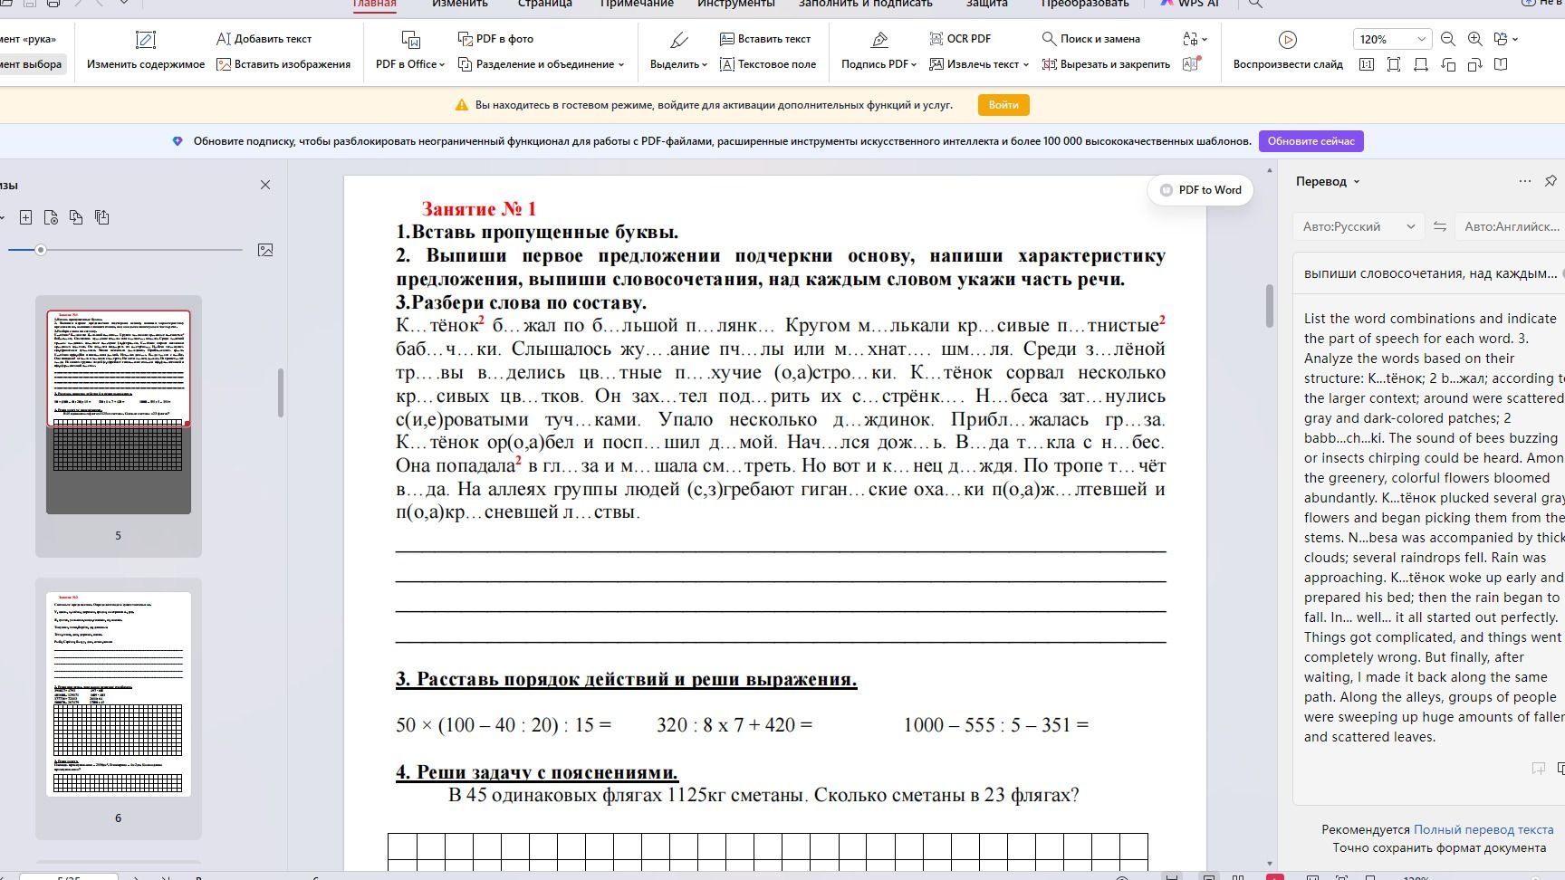
Task: Click the warning icon in guest mode banner
Action: point(461,105)
